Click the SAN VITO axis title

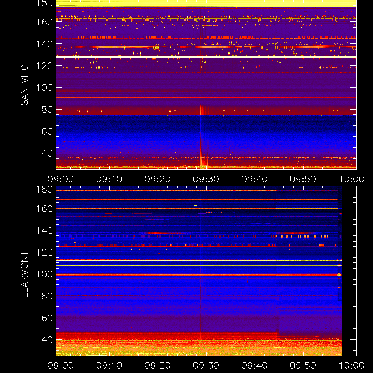pos(24,85)
